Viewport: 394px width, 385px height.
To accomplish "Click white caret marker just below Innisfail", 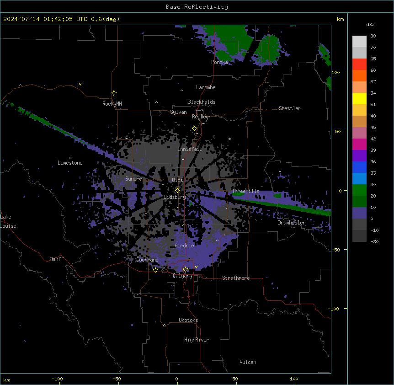I will click(x=183, y=159).
